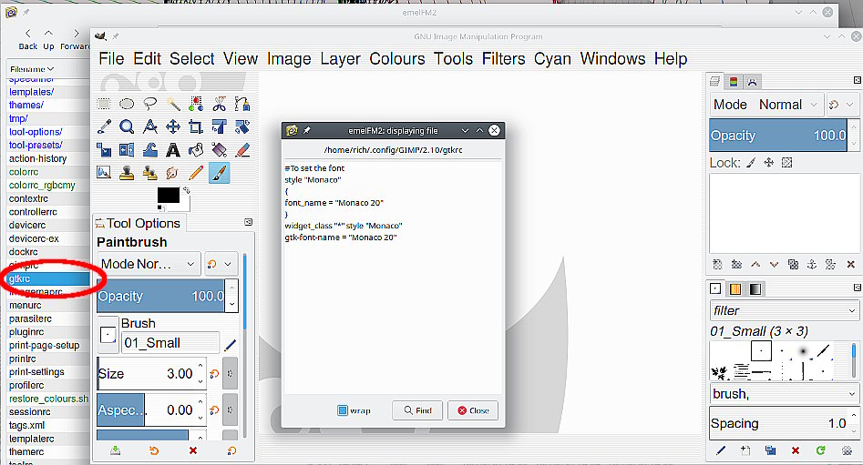Select the Pencil tool
This screenshot has height=465, width=863.
tap(196, 173)
